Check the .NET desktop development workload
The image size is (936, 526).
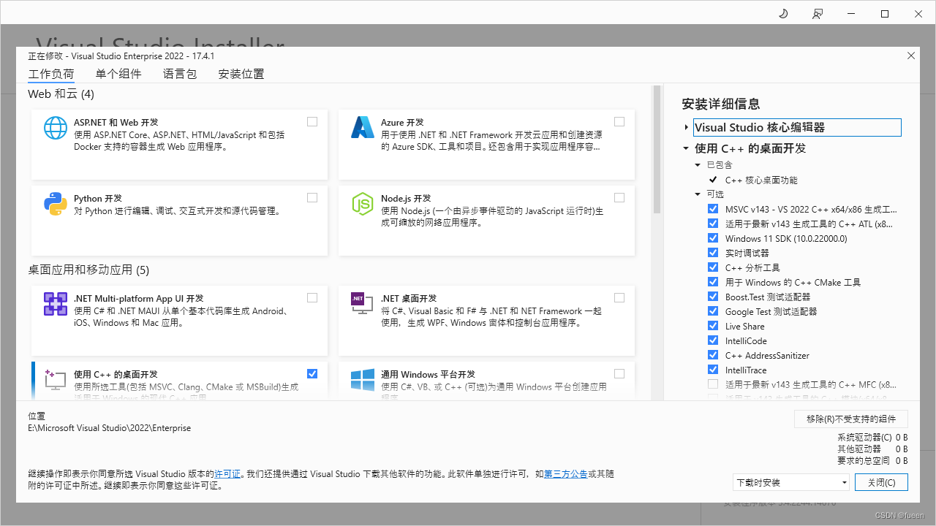[619, 298]
